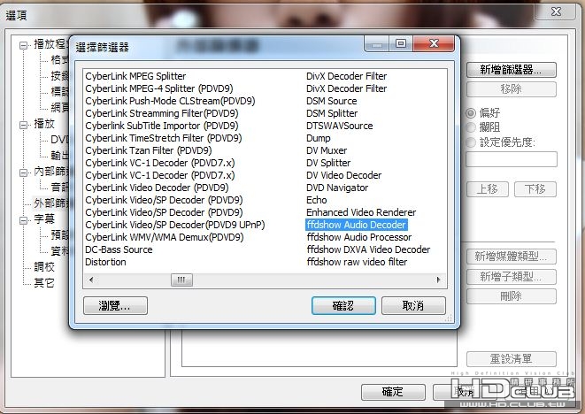The image size is (585, 414).
Task: Select 調校 in options tree
Action: pyautogui.click(x=44, y=266)
